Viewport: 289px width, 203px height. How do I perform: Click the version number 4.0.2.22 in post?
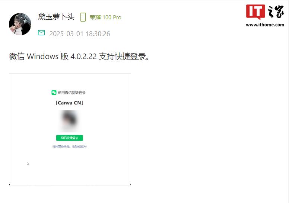tap(83, 56)
